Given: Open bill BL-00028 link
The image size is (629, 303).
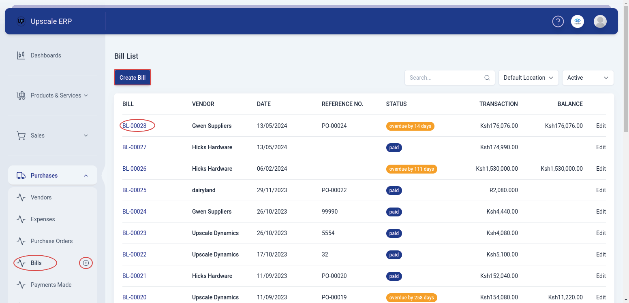Looking at the screenshot, I should click(x=134, y=126).
